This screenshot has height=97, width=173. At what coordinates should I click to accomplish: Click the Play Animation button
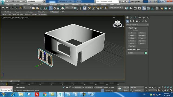click(152, 87)
